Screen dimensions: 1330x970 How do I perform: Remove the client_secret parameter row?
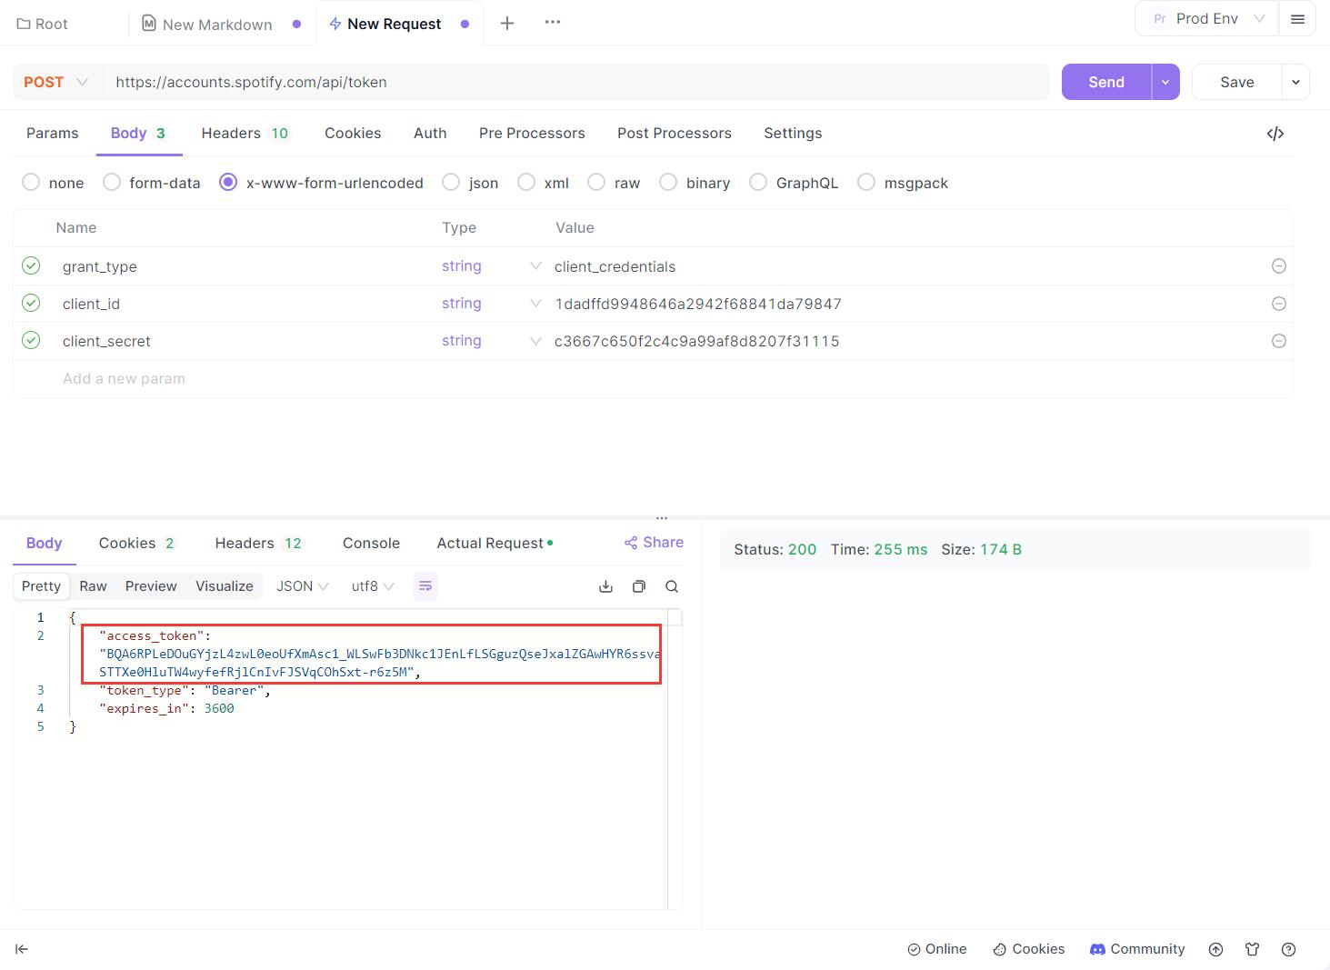pyautogui.click(x=1278, y=341)
